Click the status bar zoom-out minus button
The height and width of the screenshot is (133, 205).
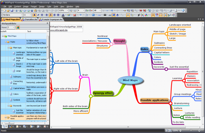point(180,130)
